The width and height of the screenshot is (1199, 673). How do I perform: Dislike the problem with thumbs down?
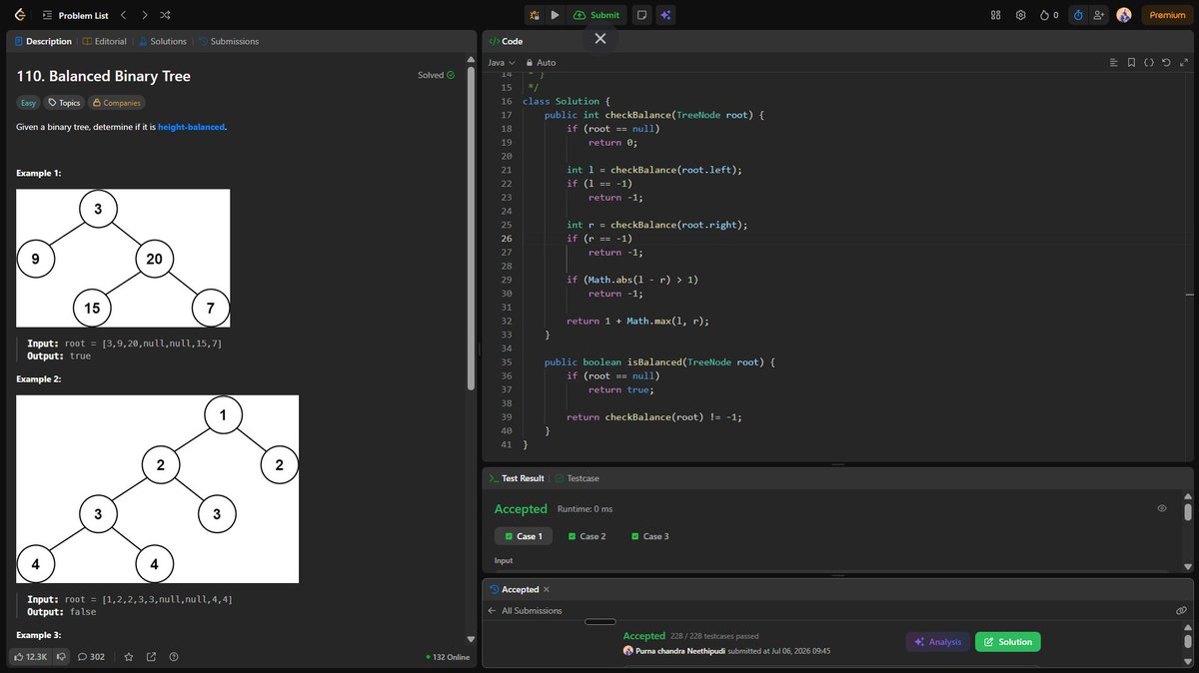[x=61, y=656]
